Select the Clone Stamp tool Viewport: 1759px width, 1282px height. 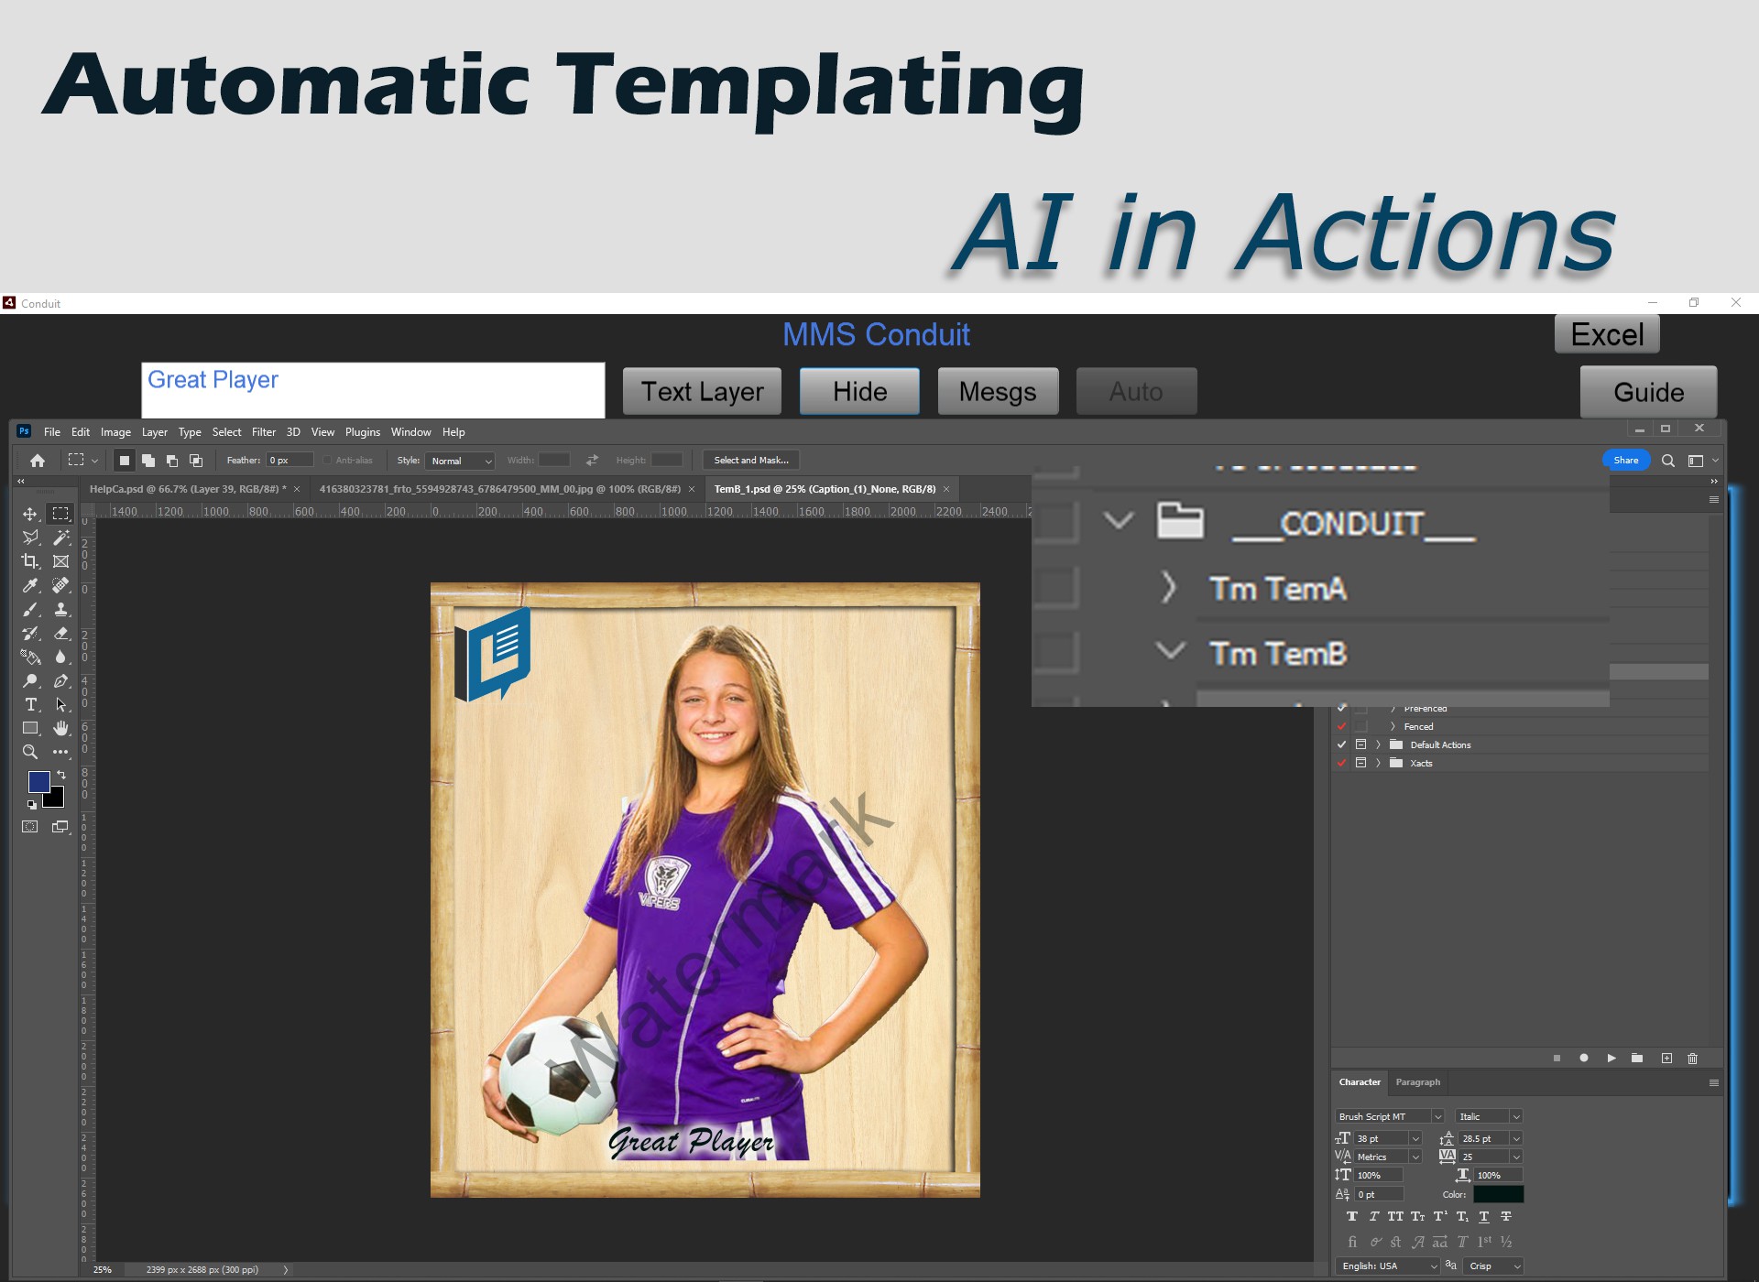pos(60,609)
